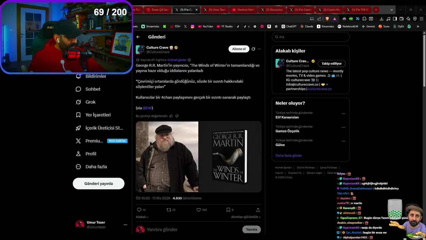Click the culturecrave.co link
This screenshot has width=426, height=240.
[319, 89]
